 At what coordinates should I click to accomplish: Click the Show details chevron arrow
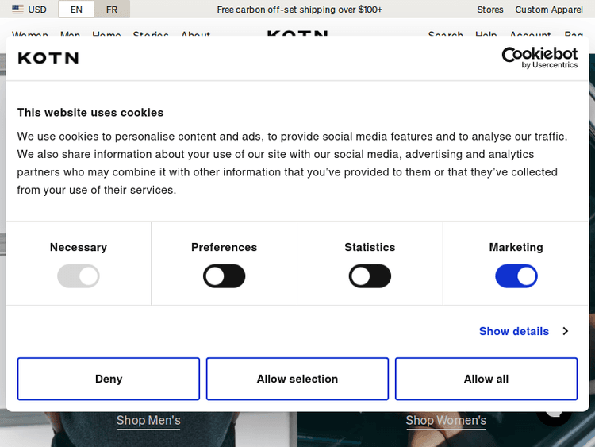(565, 331)
